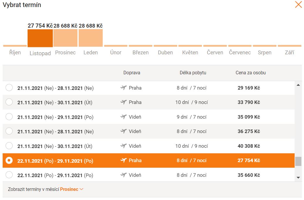Click Vídeň in the 36 275 Kč row
The image size is (304, 200).
tap(135, 131)
